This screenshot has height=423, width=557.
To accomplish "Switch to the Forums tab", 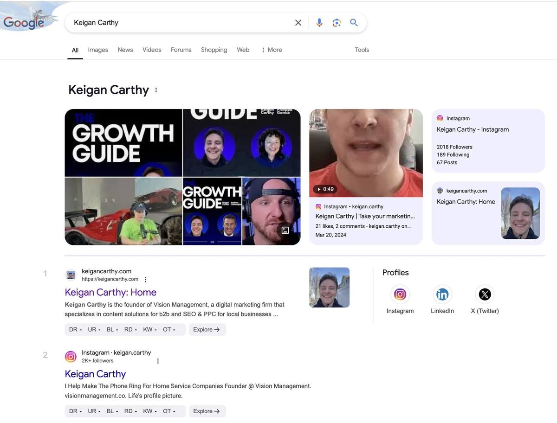I will pyautogui.click(x=181, y=50).
